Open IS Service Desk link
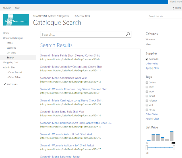Screen dimensions: 182x158 (82, 16)
